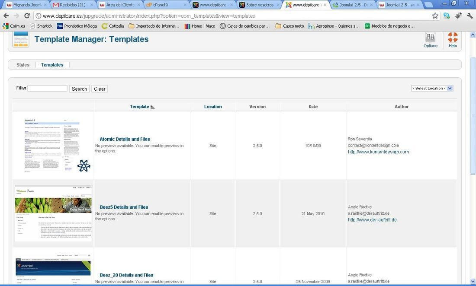The height and width of the screenshot is (286, 476).
Task: Open Atomic Details and Files link
Action: tap(125, 139)
